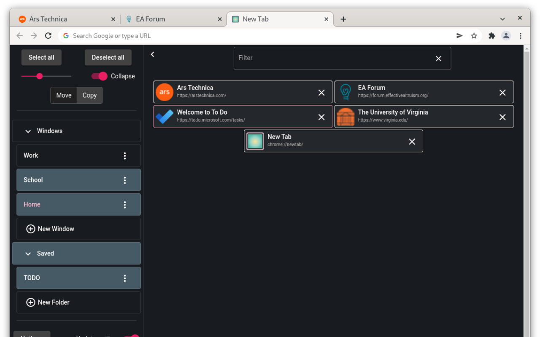The image size is (540, 337).
Task: Click the pink tile size slider
Action: click(x=46, y=76)
